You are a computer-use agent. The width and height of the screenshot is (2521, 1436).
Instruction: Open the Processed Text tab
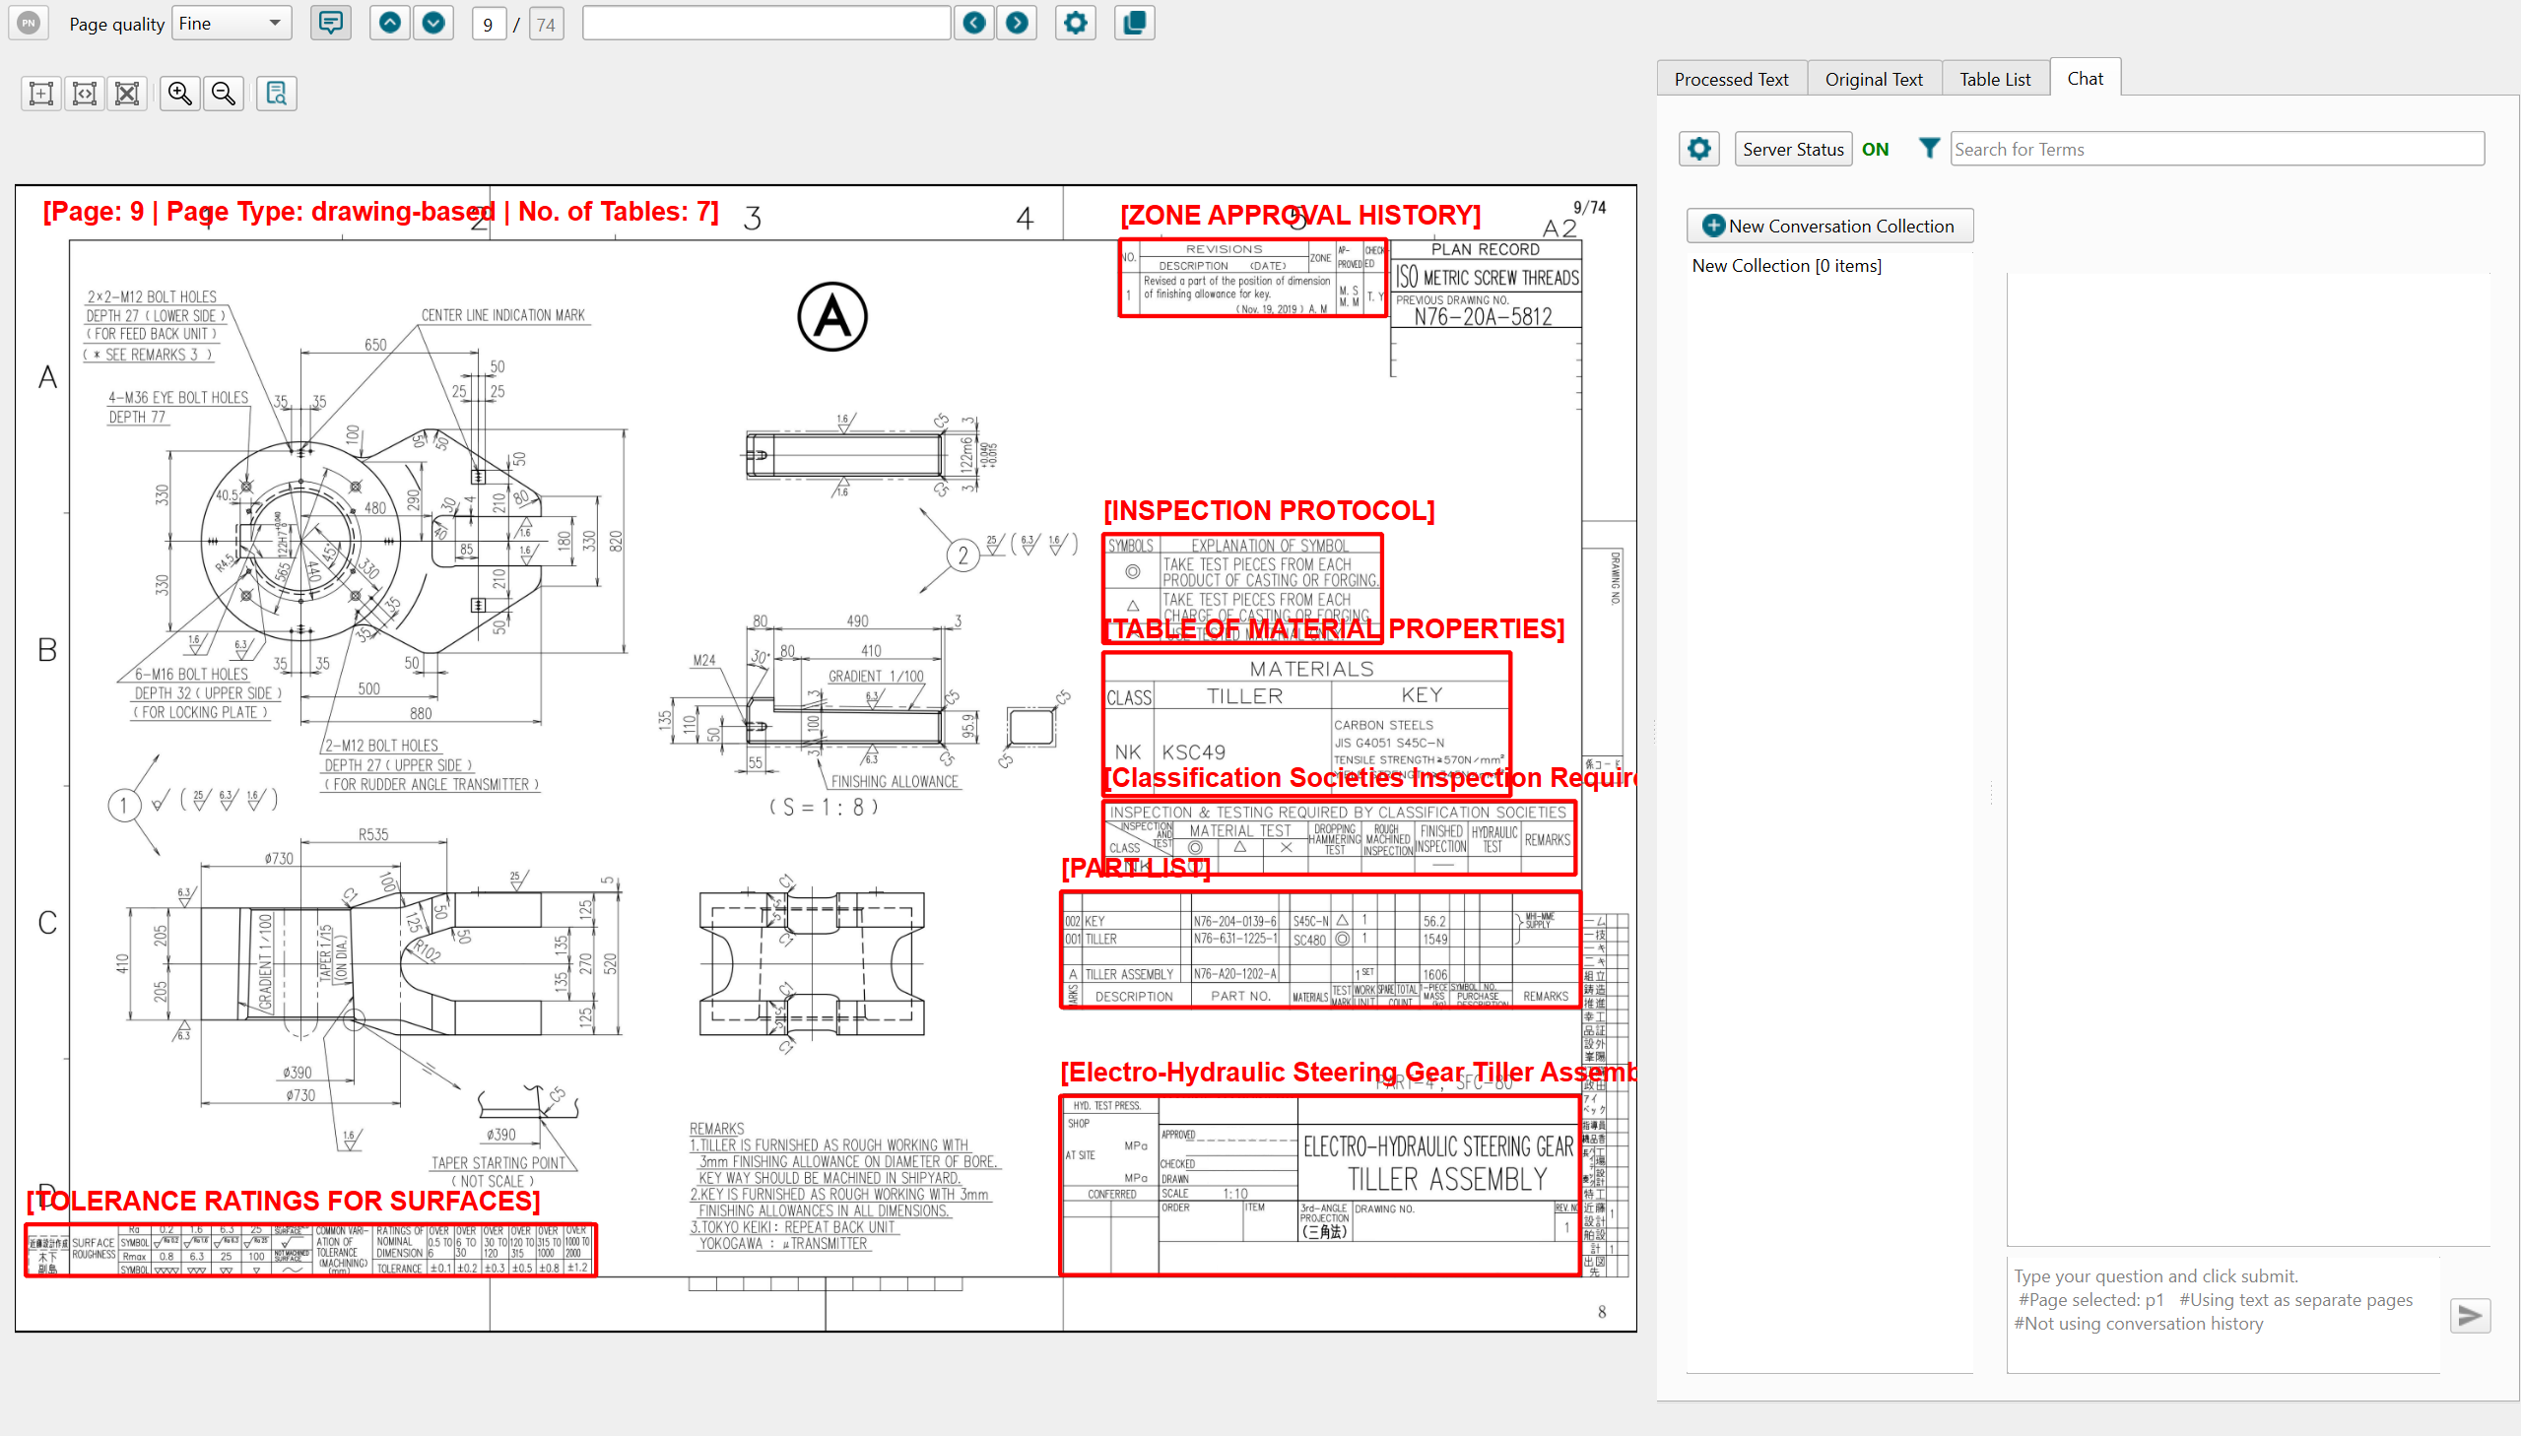pyautogui.click(x=1731, y=79)
